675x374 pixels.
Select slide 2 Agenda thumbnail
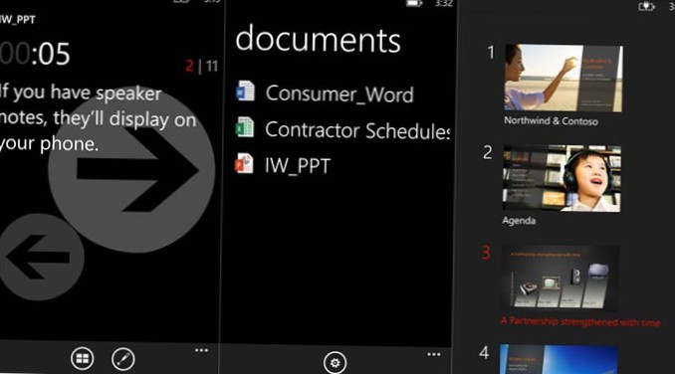coord(562,178)
